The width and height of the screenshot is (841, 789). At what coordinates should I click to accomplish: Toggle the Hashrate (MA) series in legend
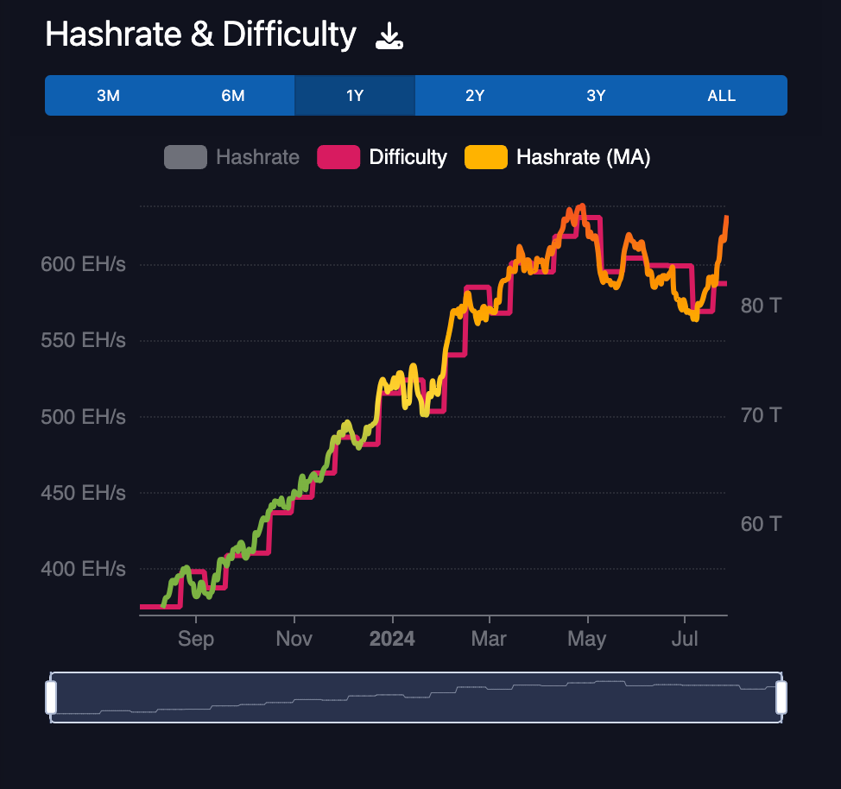click(558, 157)
